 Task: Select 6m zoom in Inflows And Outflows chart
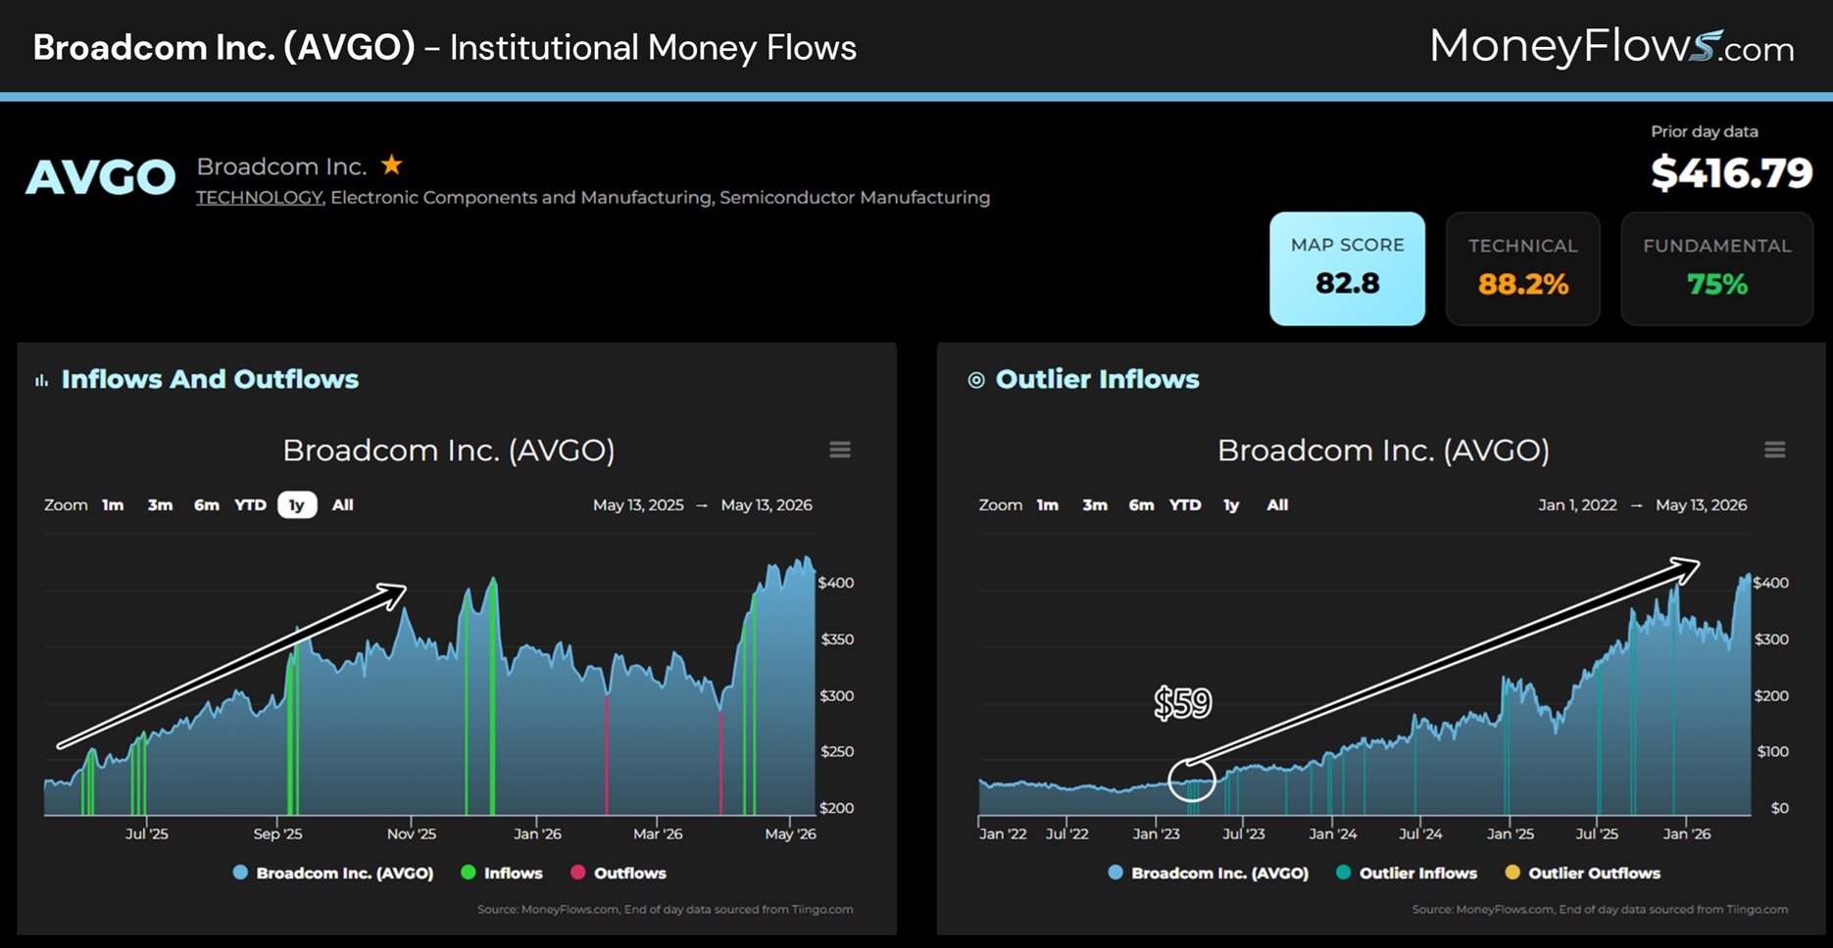coord(206,505)
